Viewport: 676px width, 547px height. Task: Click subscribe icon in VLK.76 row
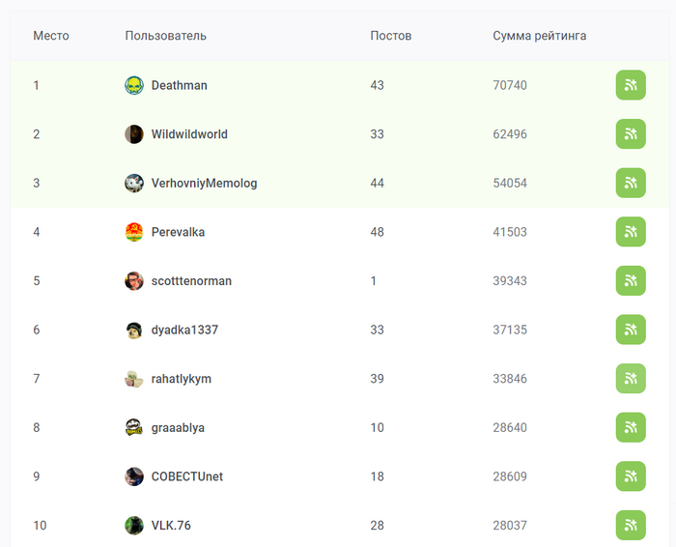click(631, 526)
